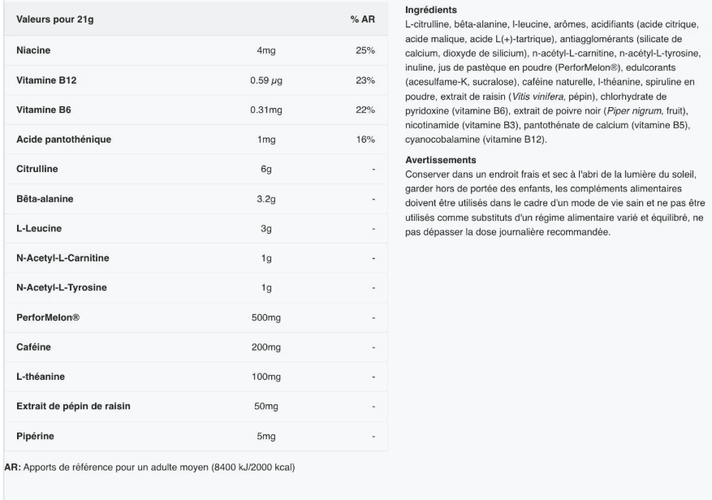Click the Vitamine B12 row label
The image size is (712, 500).
pyautogui.click(x=46, y=80)
